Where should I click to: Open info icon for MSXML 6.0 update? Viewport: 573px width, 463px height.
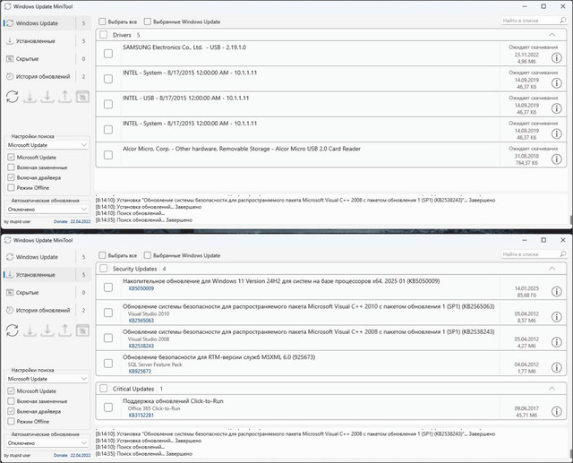(556, 367)
